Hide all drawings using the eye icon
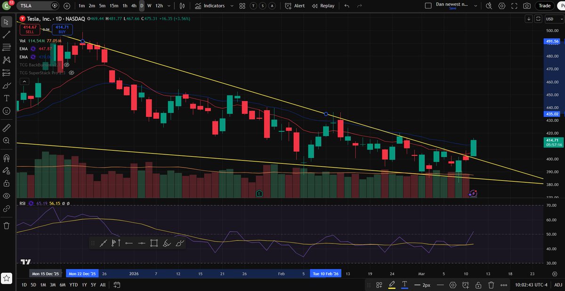Screen dimensions: 565x291 coord(7,196)
